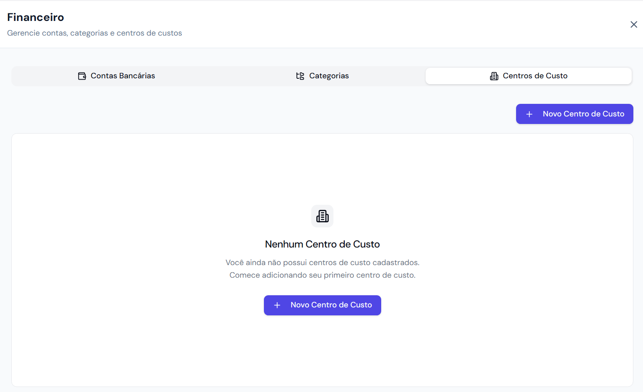Click the Financeiro title text
This screenshot has height=392, width=643.
click(36, 17)
